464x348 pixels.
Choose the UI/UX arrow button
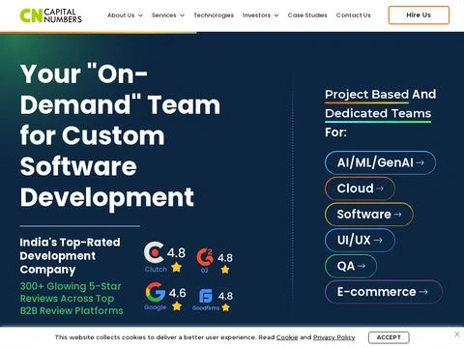360,240
